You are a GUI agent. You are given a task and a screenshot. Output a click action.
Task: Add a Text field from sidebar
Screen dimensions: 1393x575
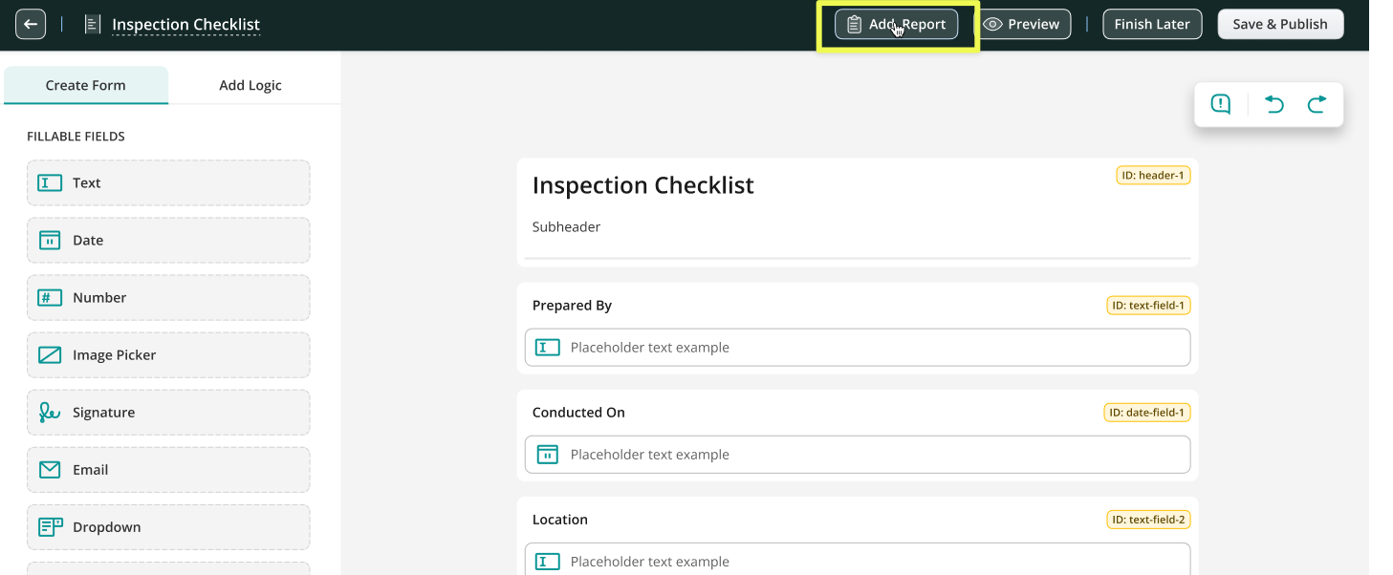(x=168, y=183)
